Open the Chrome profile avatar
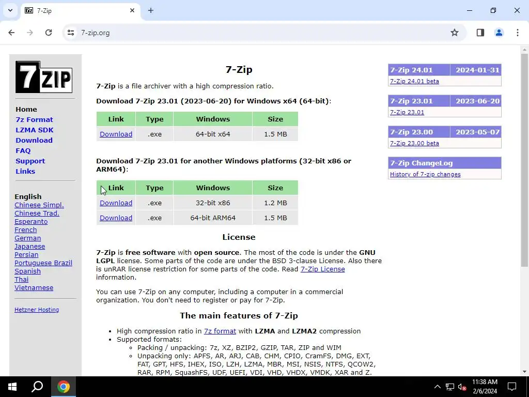Viewport: 529px width, 397px height. click(x=499, y=33)
